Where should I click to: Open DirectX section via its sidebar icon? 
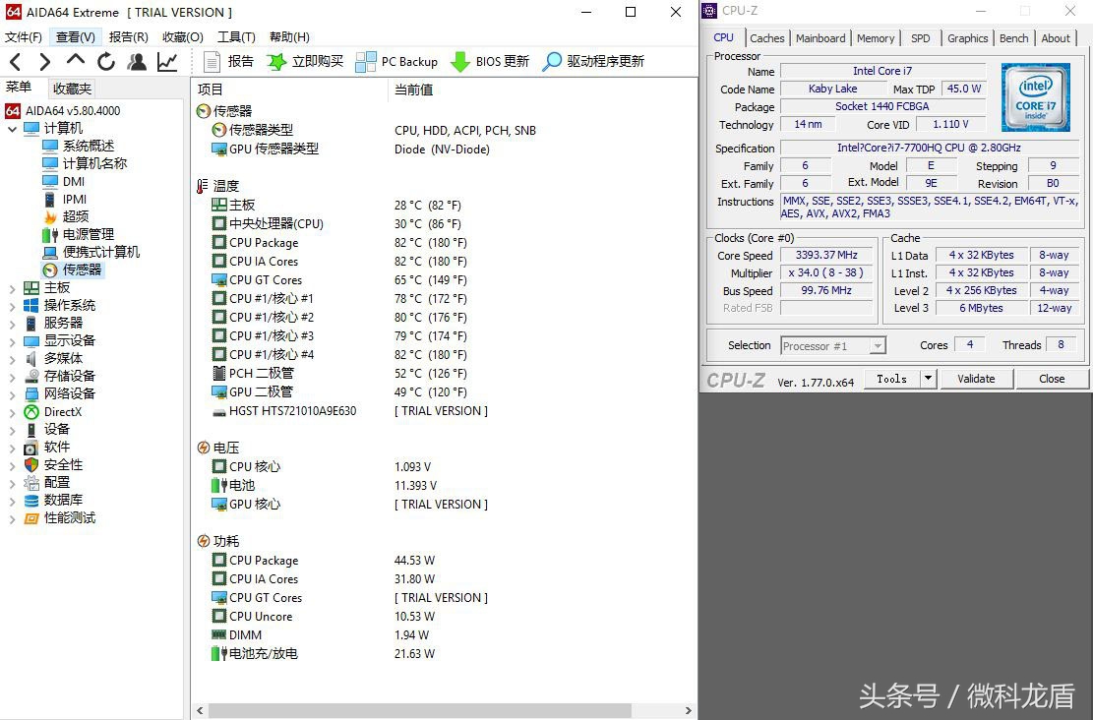[x=32, y=411]
